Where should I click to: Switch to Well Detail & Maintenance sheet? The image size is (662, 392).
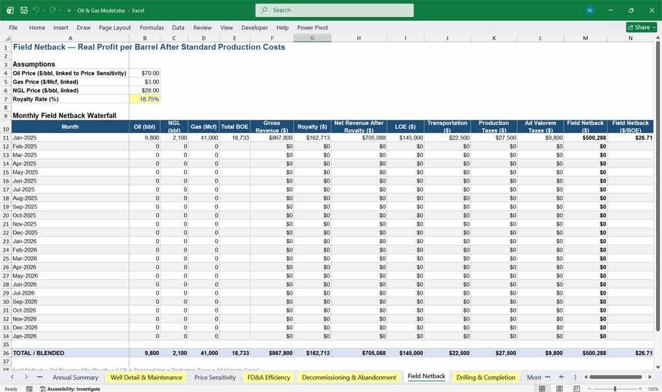[x=146, y=377]
